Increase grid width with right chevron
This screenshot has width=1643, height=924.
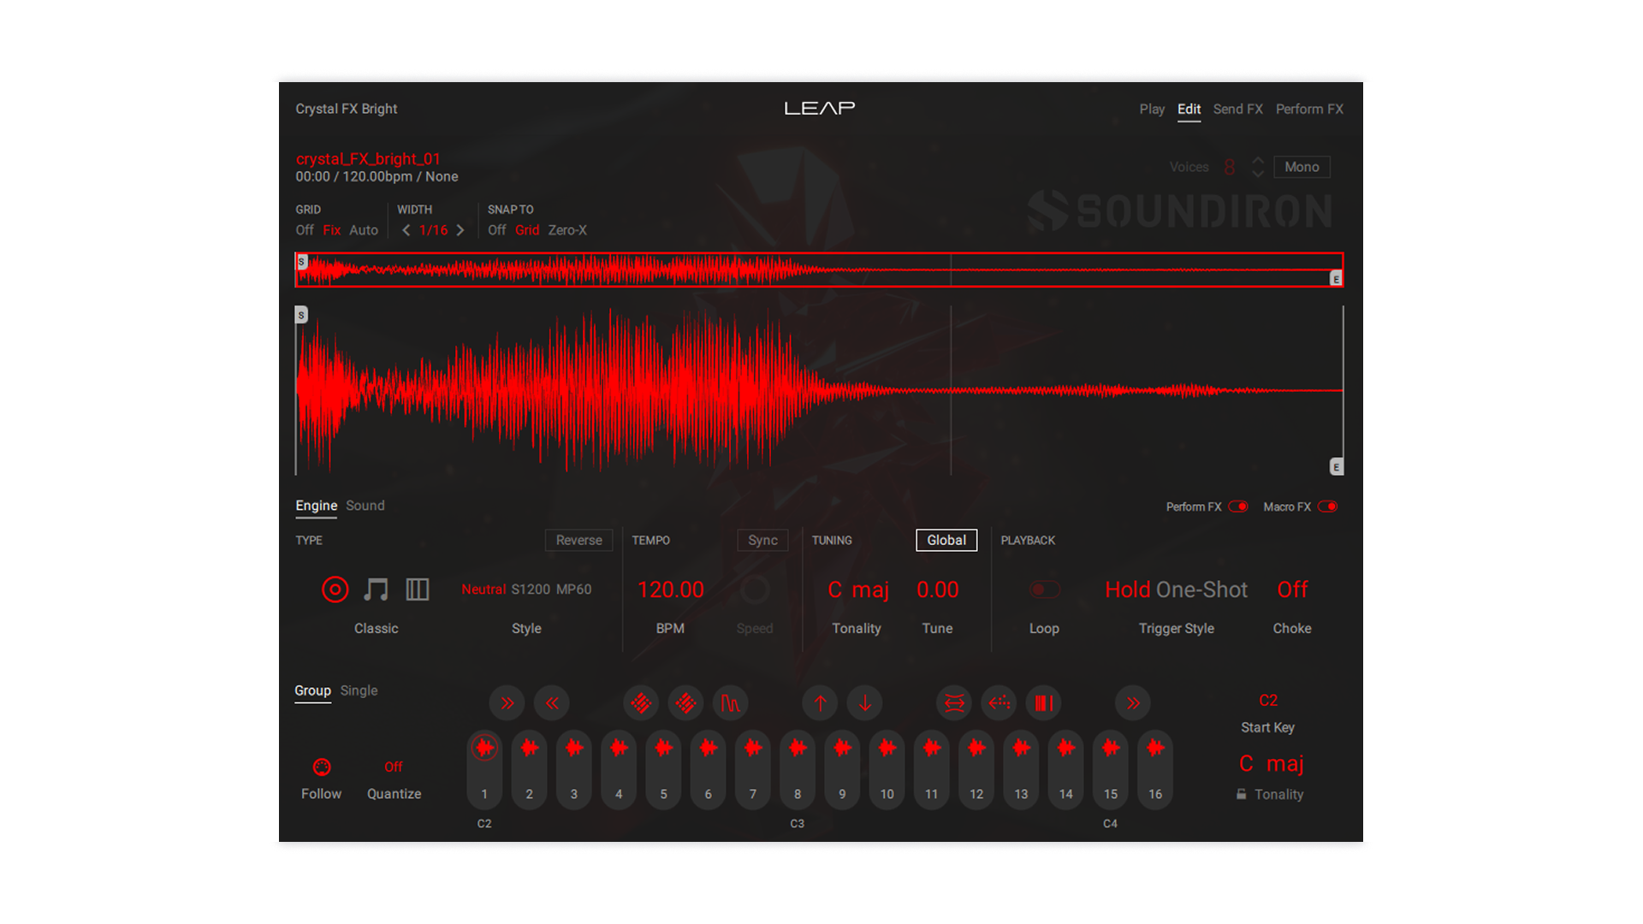[x=460, y=230]
